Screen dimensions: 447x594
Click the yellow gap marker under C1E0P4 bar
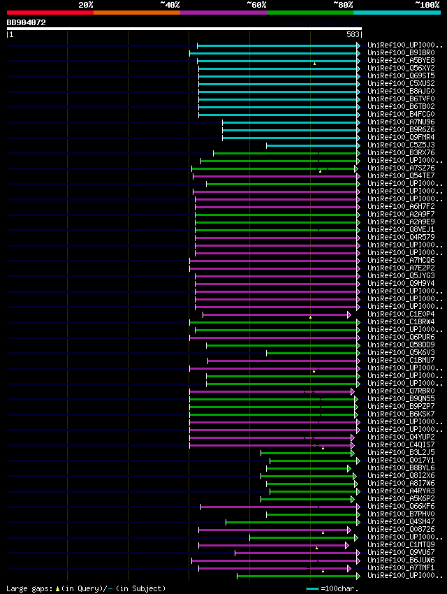[x=310, y=317]
